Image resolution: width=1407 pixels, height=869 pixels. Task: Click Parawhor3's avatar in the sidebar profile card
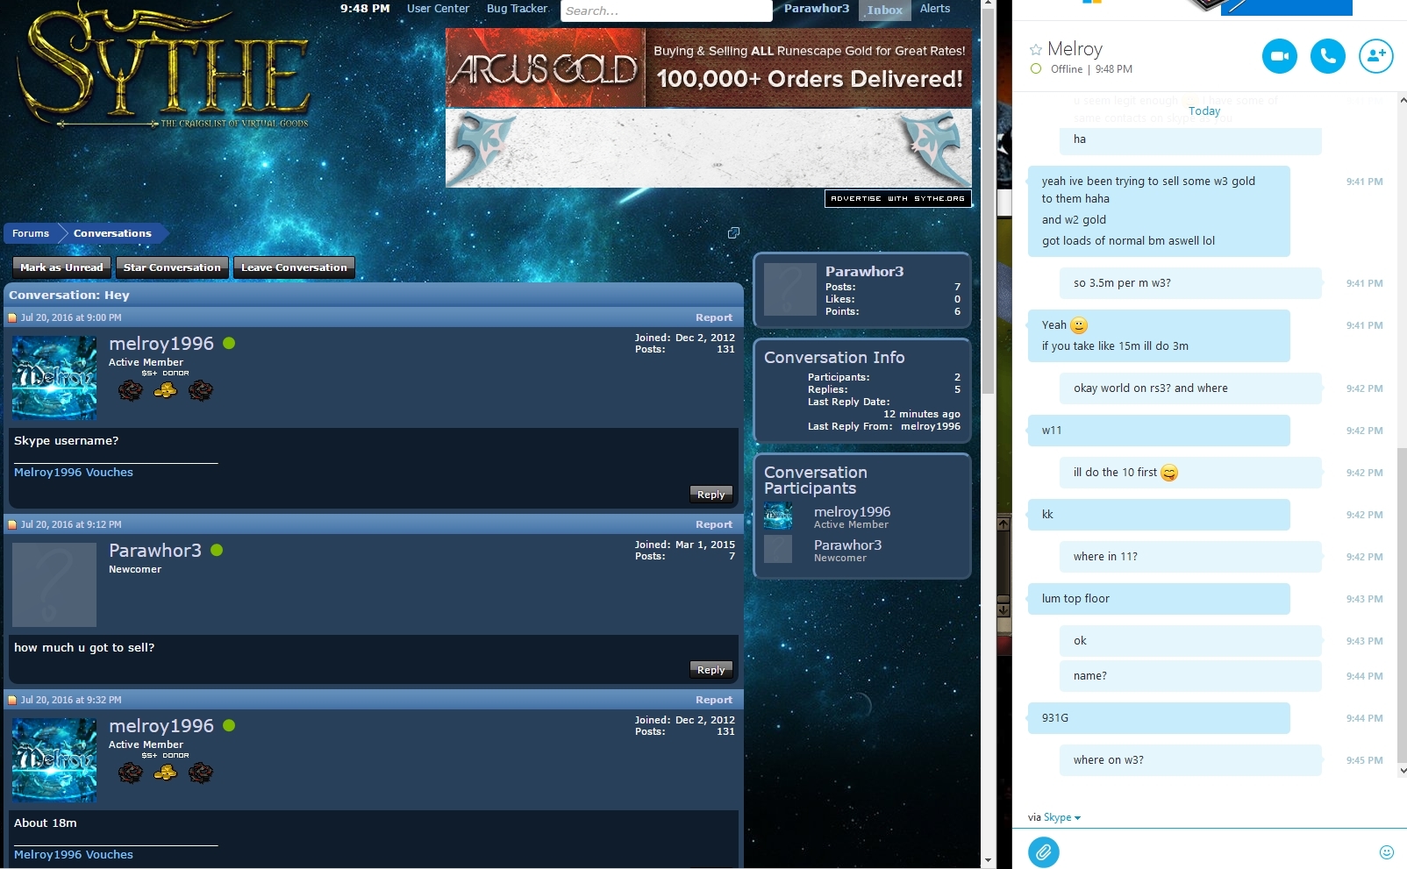tap(790, 289)
